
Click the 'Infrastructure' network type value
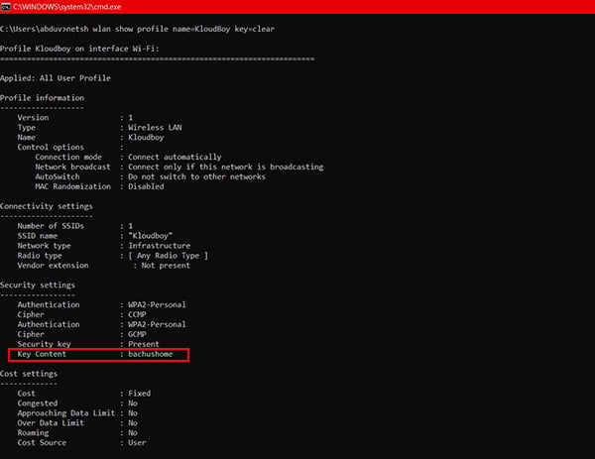(160, 246)
